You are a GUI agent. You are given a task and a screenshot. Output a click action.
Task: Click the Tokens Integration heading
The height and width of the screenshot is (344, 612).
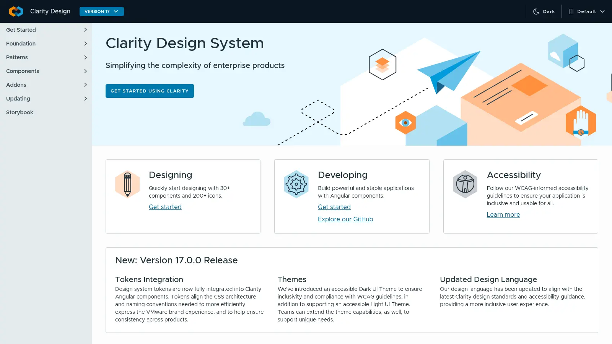coord(149,279)
